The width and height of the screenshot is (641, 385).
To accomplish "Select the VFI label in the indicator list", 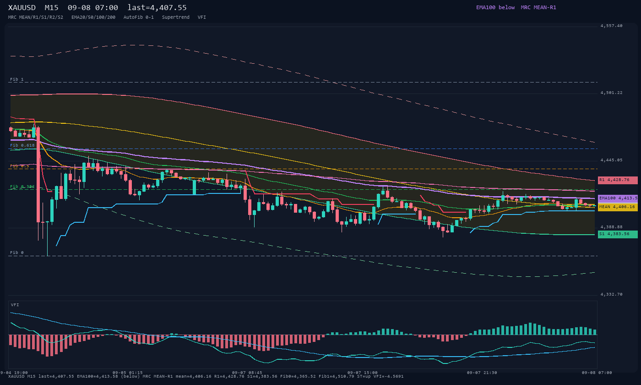I will 202,17.
